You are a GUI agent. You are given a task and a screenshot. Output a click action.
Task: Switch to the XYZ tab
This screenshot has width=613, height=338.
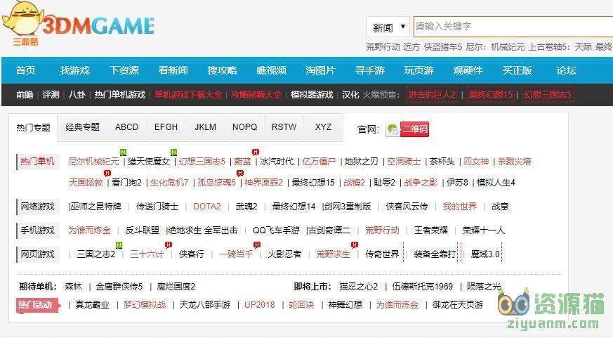coord(323,127)
